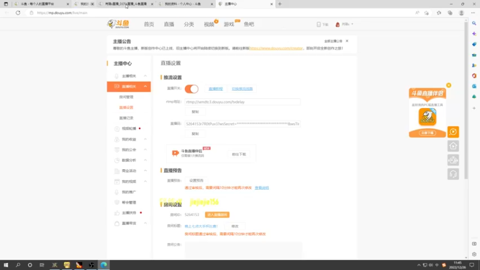480x270 pixels.
Task: Click the 我的收益 sidebar icon
Action: point(116,139)
